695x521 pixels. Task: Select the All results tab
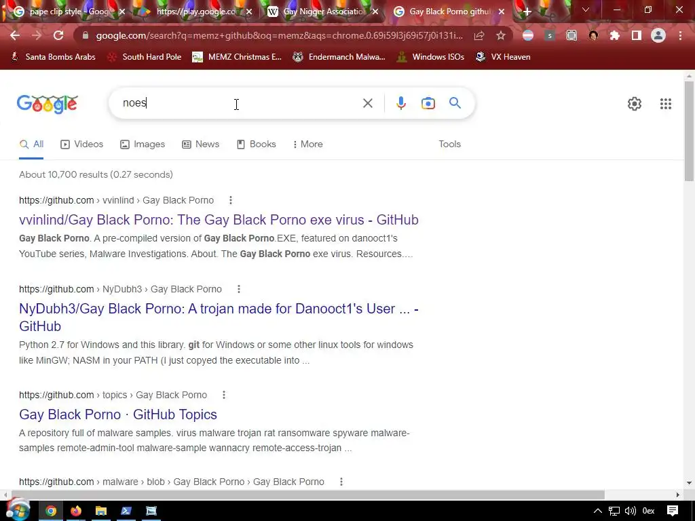pos(31,144)
